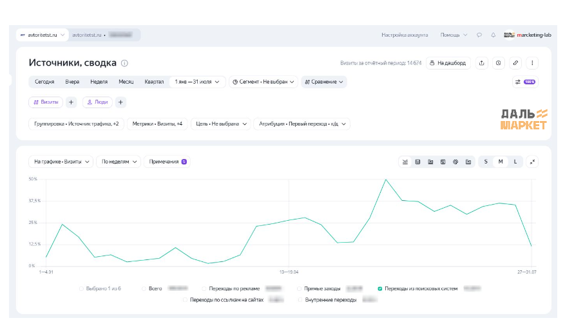Enable the Переходы по рекламе checkbox

[204, 289]
